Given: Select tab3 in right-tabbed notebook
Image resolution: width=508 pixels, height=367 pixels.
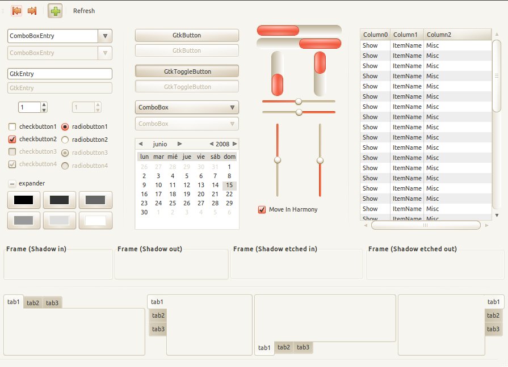Looking at the screenshot, I should [493, 329].
